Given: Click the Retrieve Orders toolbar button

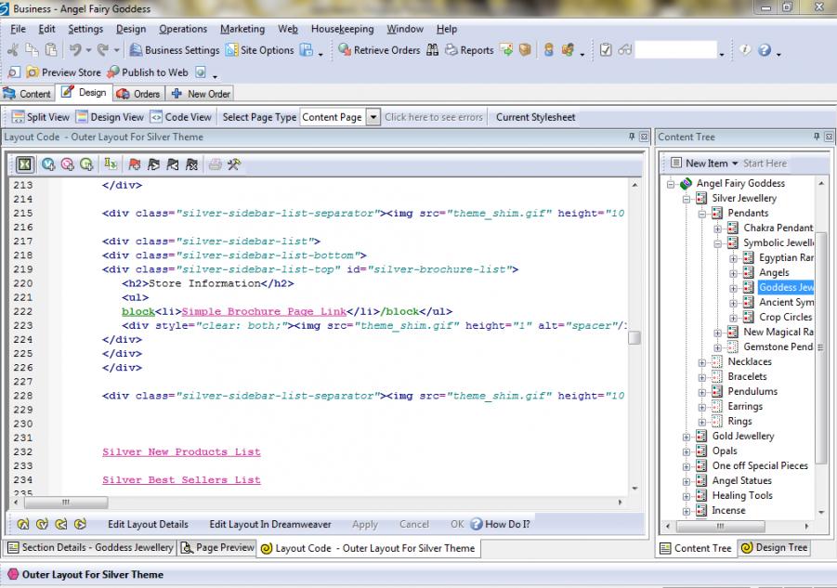Looking at the screenshot, I should click(x=379, y=50).
